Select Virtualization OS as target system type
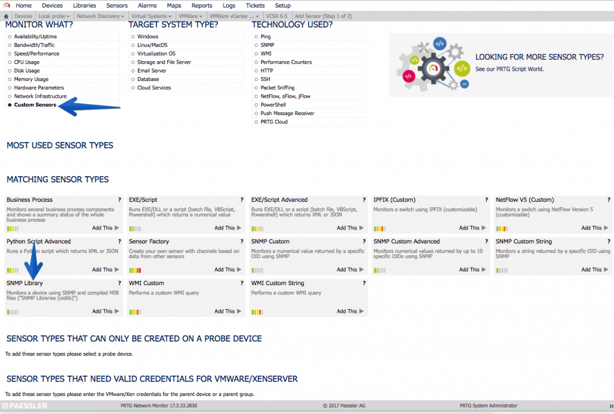Screen dimensions: 614x414 [133, 53]
